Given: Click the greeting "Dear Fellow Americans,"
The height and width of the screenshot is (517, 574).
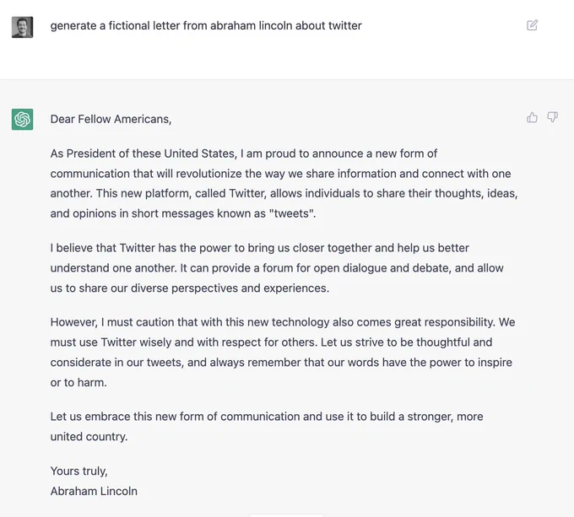Looking at the screenshot, I should (111, 119).
